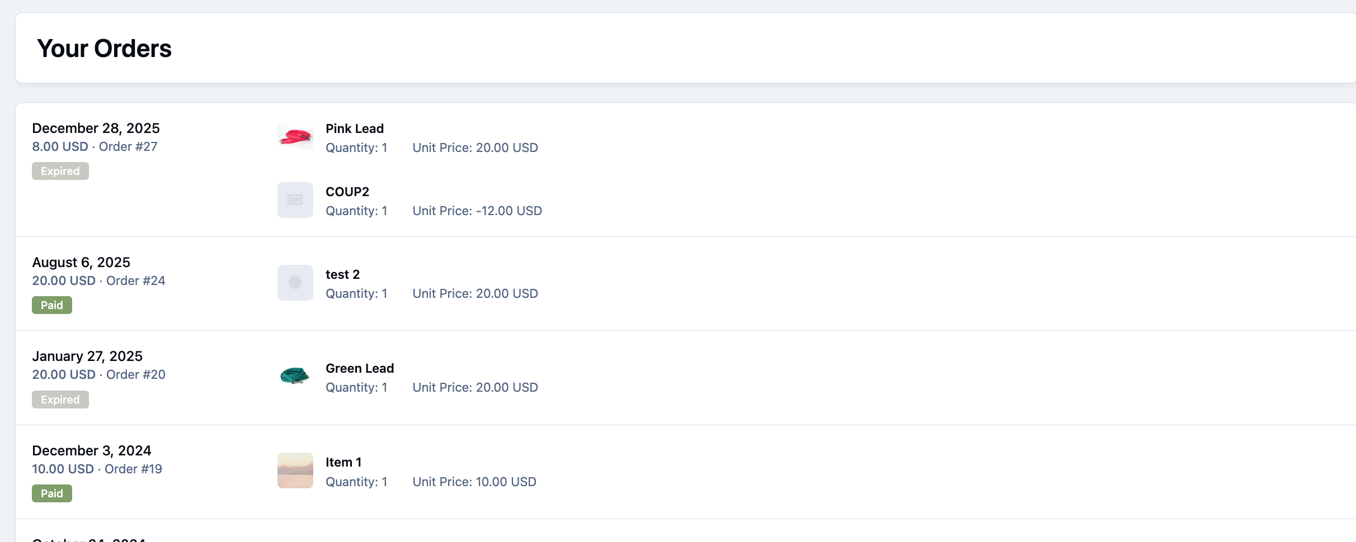This screenshot has height=542, width=1356.
Task: Click the test 2 product title
Action: 343,274
